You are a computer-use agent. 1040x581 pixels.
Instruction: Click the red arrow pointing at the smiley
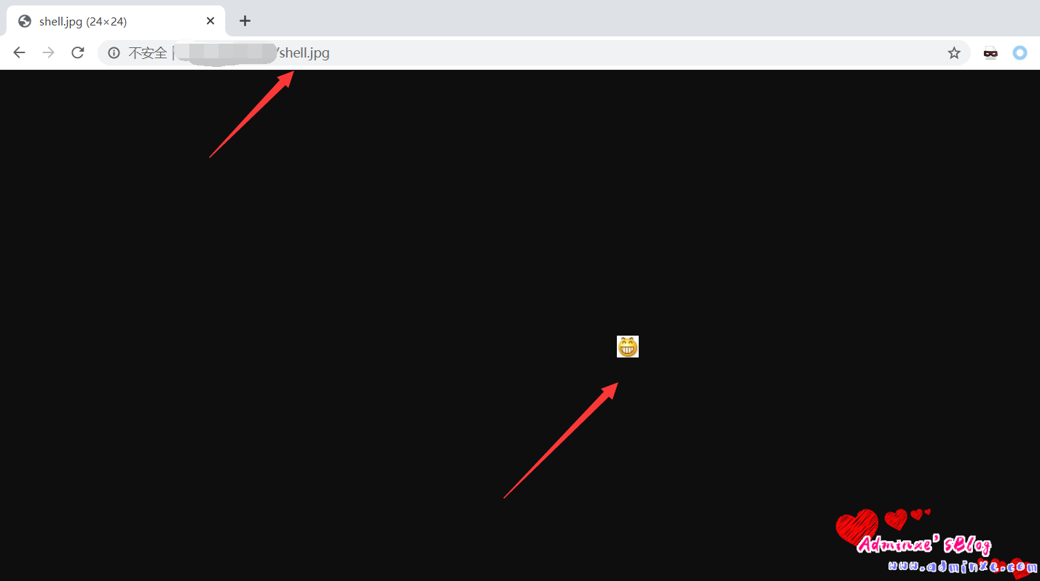561,440
